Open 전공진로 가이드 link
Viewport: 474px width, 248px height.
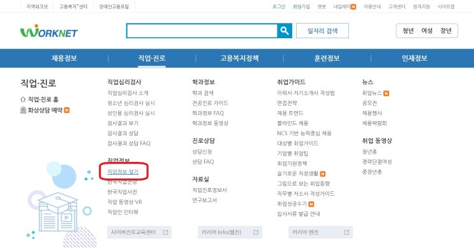click(x=211, y=103)
